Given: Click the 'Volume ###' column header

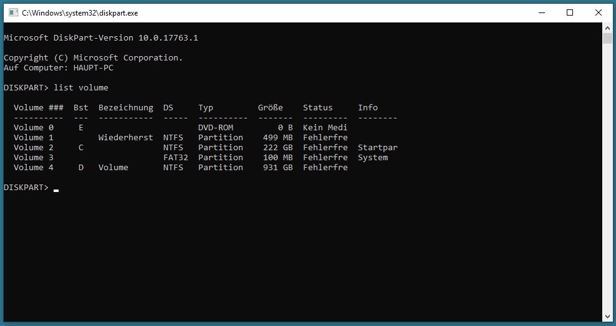Looking at the screenshot, I should (39, 108).
